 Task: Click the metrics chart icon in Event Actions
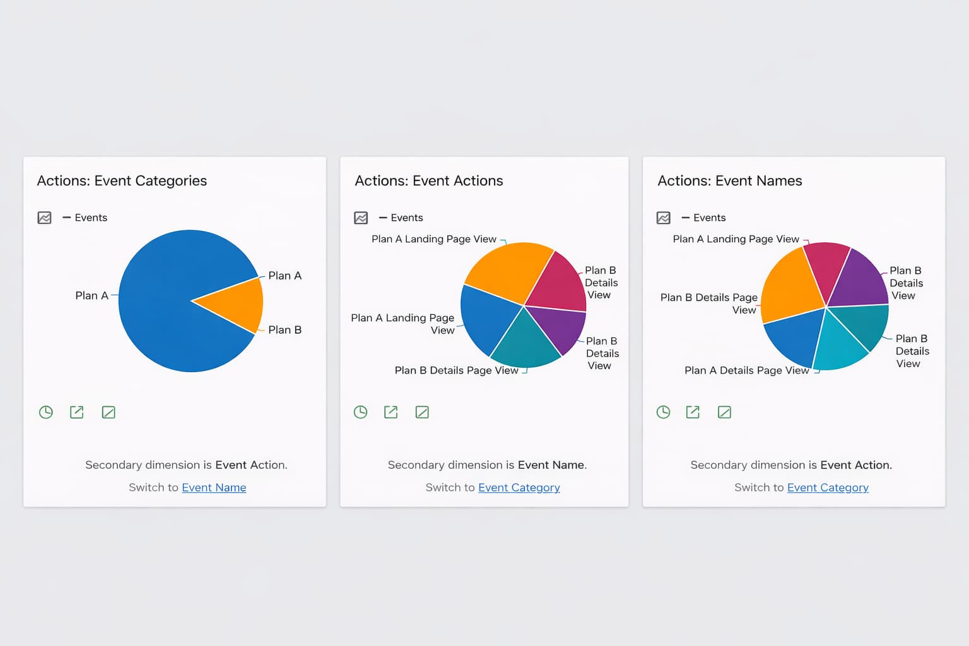tap(361, 218)
